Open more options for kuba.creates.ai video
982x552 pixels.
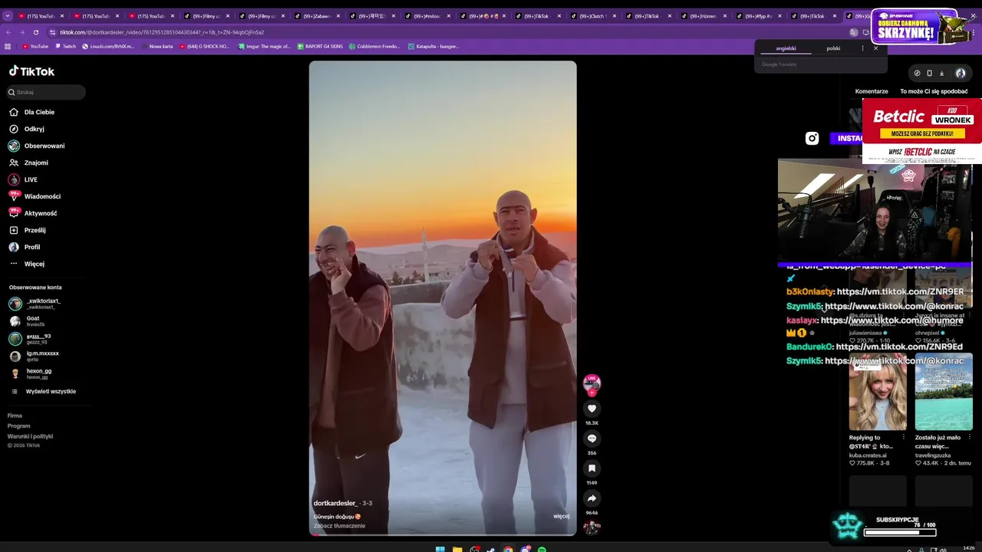[x=904, y=438]
